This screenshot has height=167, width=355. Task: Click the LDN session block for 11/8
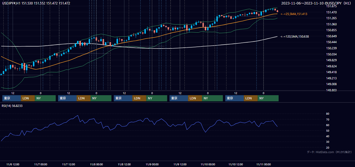point(139,98)
